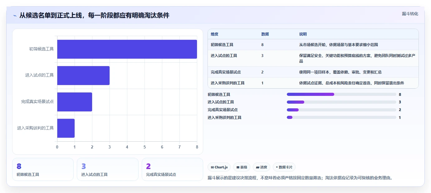Click the 维度 column header

pyautogui.click(x=214, y=34)
